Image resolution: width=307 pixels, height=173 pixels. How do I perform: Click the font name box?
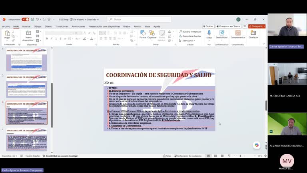60,33
